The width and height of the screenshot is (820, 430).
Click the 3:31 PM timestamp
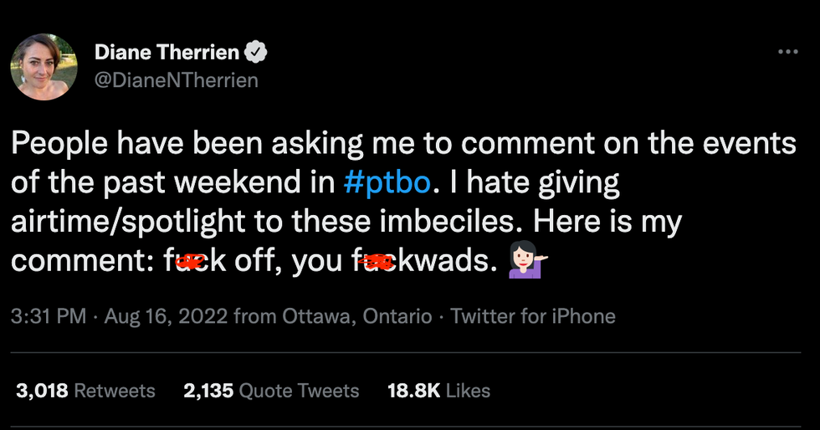48,317
